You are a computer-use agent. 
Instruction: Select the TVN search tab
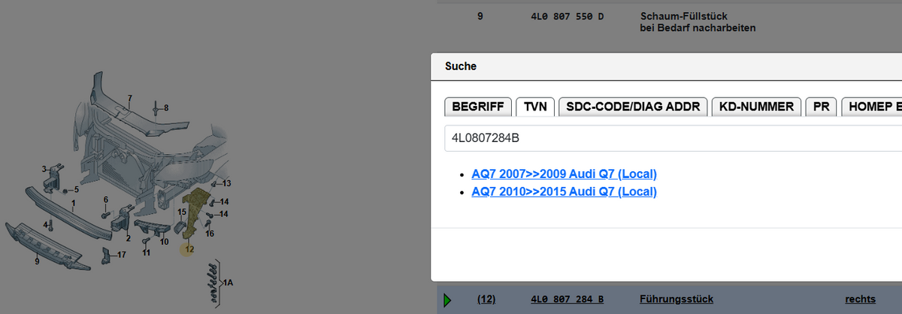click(535, 107)
